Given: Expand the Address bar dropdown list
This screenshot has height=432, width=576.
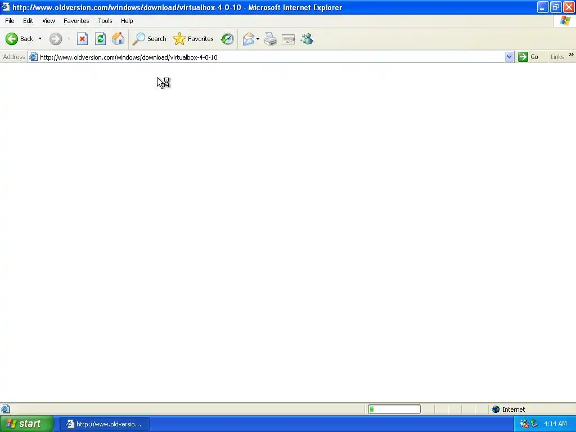Looking at the screenshot, I should tap(509, 57).
